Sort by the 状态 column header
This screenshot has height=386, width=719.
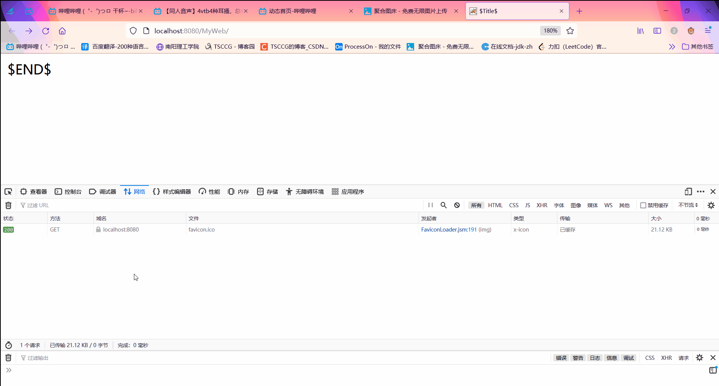(24, 218)
